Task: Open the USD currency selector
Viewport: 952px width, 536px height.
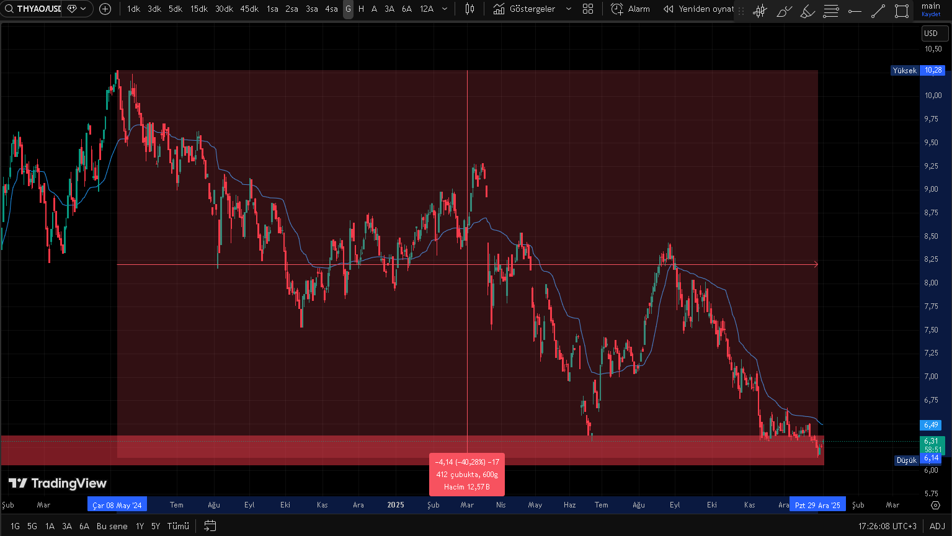Action: click(931, 33)
